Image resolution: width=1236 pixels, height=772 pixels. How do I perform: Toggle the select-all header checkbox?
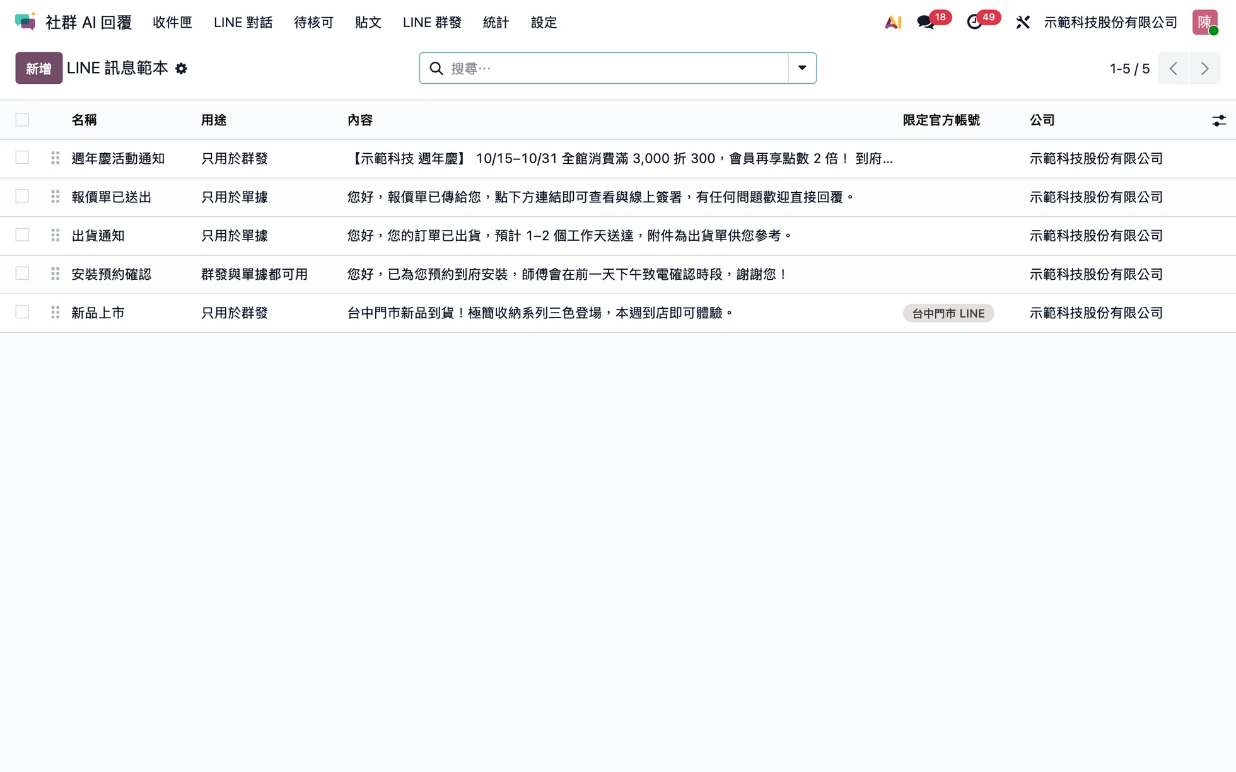(x=22, y=120)
